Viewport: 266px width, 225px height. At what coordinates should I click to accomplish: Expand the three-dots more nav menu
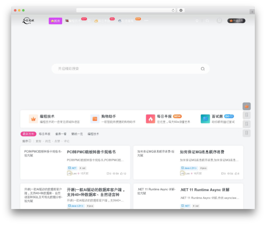[x=146, y=21]
